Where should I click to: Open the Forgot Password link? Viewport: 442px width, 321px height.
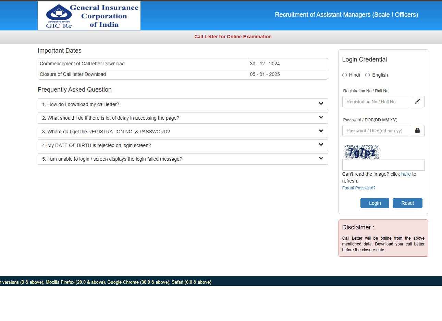point(358,188)
